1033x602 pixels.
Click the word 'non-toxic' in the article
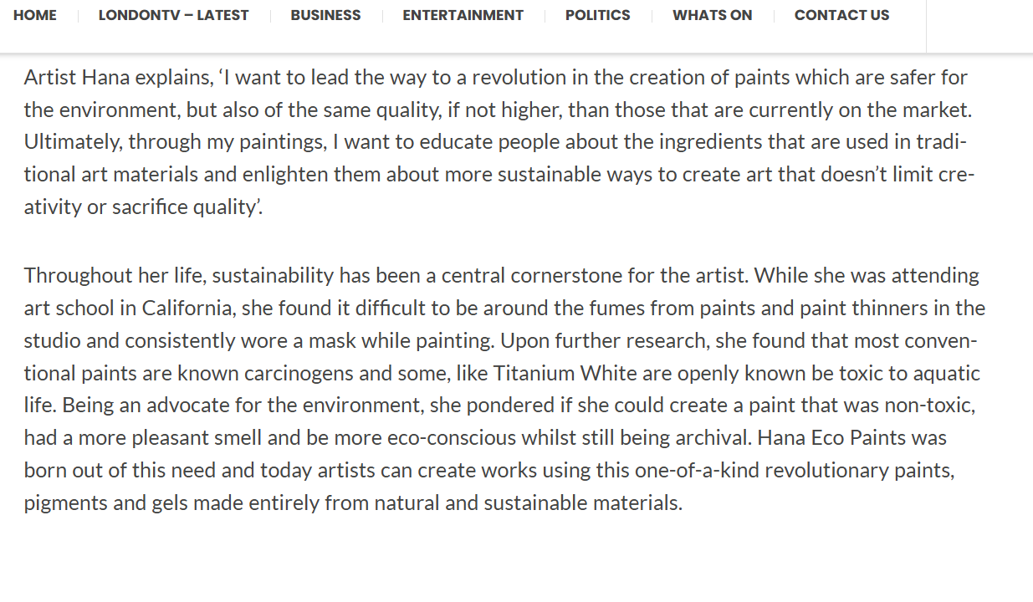[932, 406]
